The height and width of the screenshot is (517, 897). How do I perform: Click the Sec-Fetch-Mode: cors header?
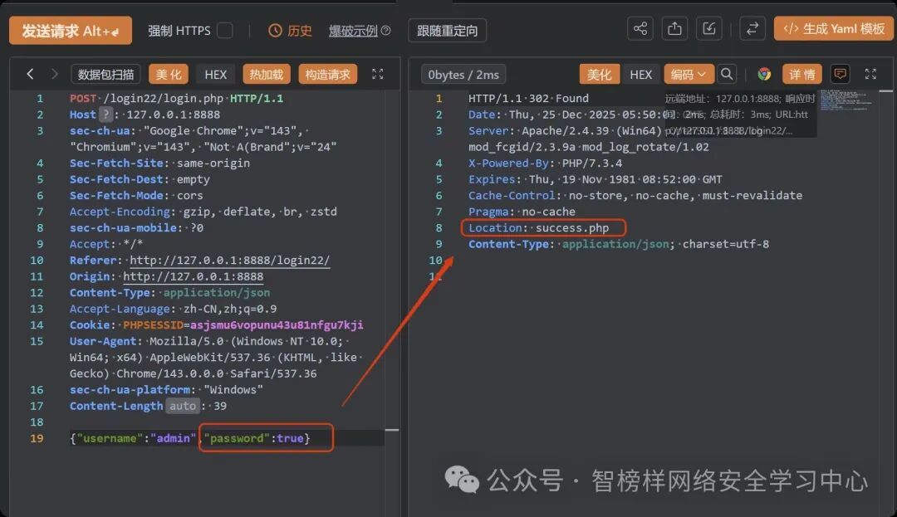(x=136, y=195)
